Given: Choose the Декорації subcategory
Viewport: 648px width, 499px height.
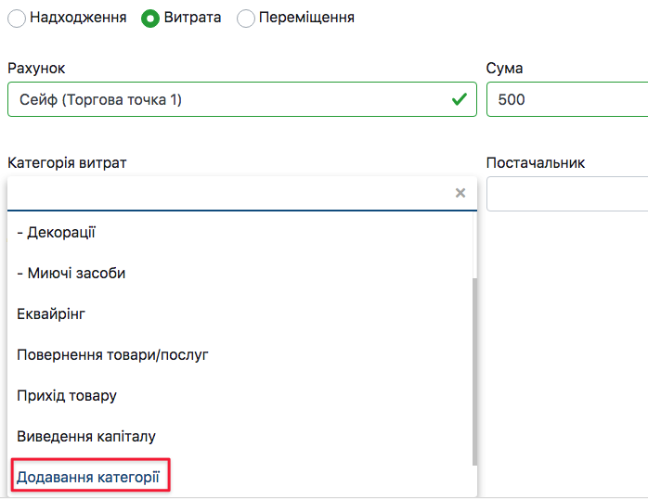Looking at the screenshot, I should pyautogui.click(x=57, y=232).
